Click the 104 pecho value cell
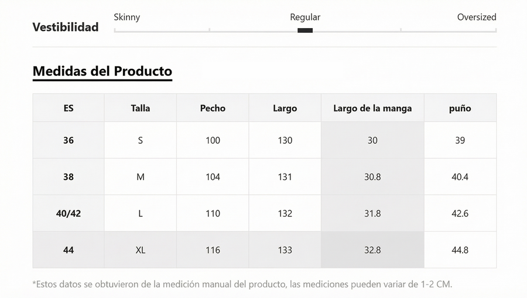This screenshot has height=298, width=527. [x=213, y=176]
